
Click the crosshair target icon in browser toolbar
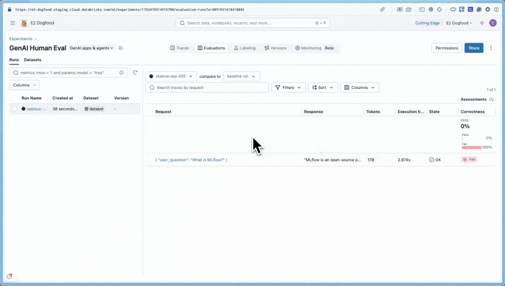(x=439, y=9)
